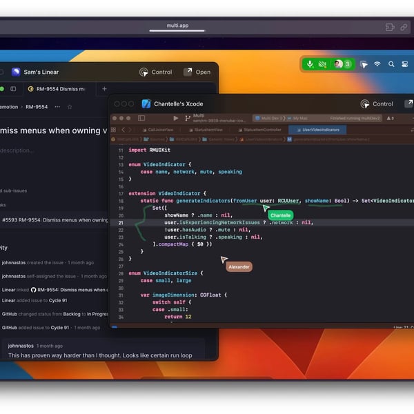
Task: Open the participants avatar showing 3
Action: click(342, 64)
